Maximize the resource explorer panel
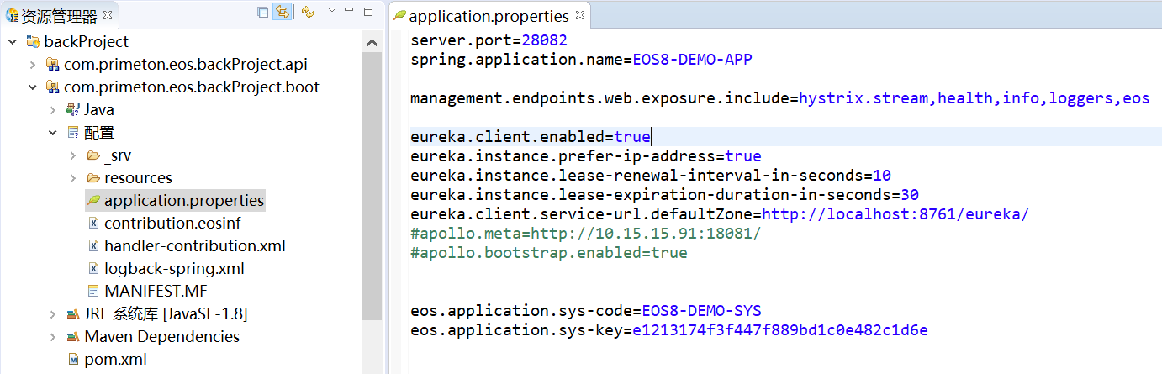1162x374 pixels. point(368,12)
